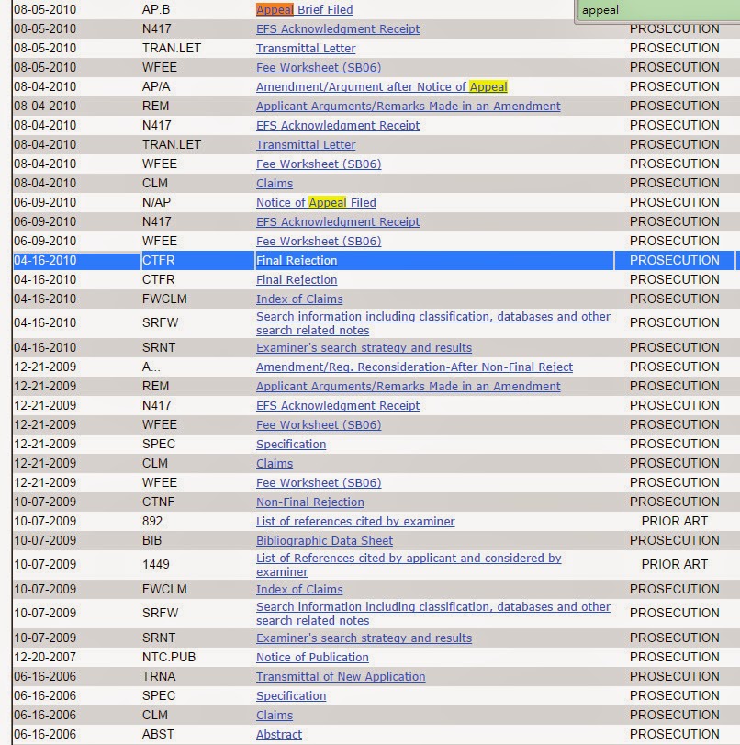This screenshot has width=740, height=745.
Task: Open the Transmittal Letter from 08-04-2010
Action: [x=306, y=145]
